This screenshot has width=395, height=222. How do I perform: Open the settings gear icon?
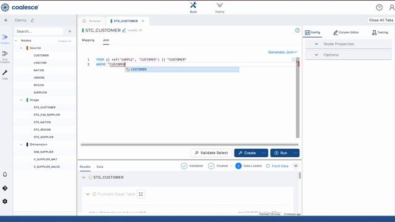point(5,202)
